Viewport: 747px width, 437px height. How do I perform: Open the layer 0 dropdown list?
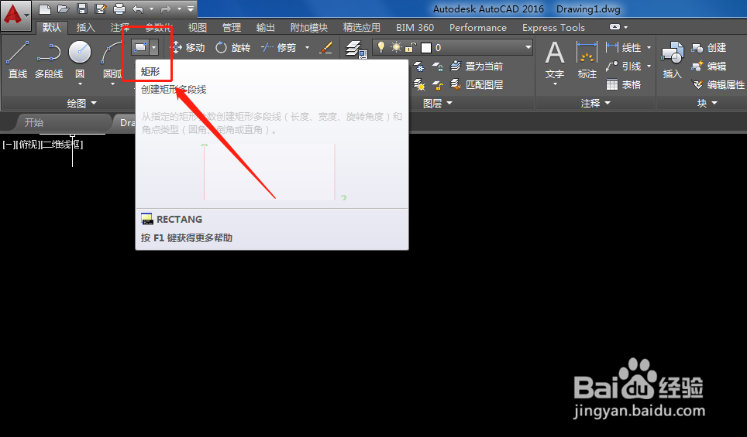(528, 47)
